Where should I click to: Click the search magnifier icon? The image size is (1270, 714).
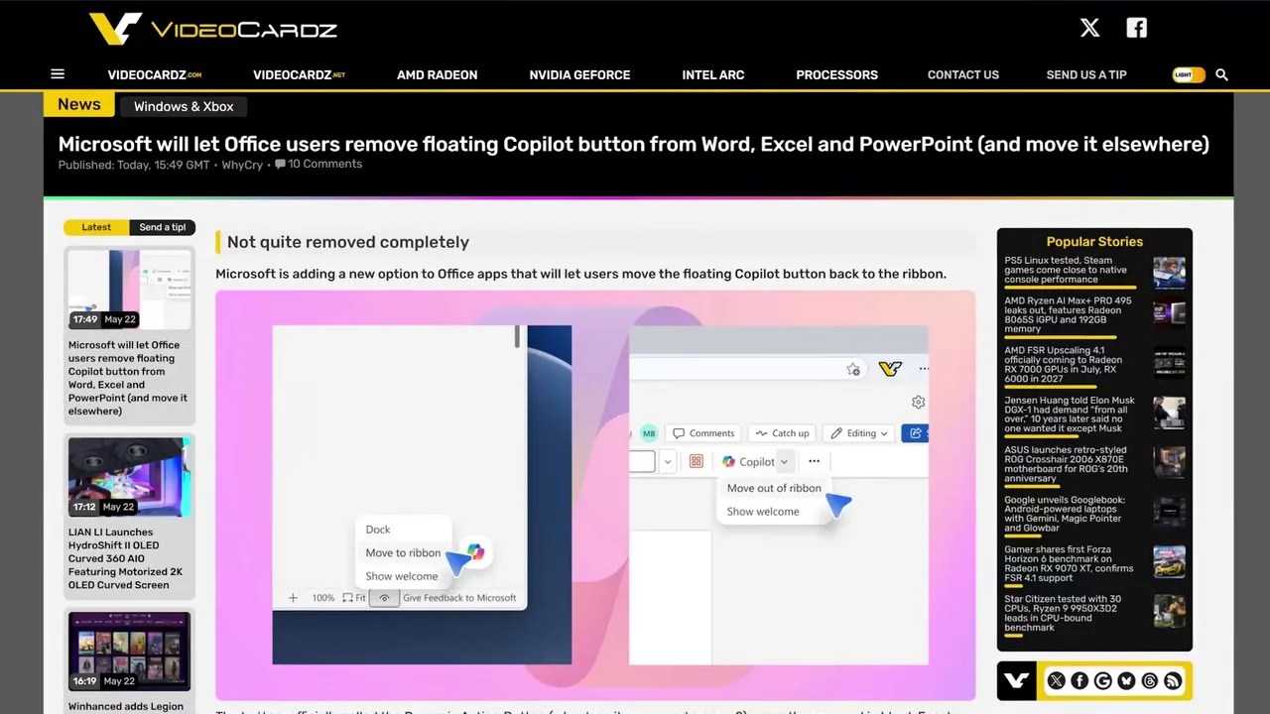[1222, 74]
